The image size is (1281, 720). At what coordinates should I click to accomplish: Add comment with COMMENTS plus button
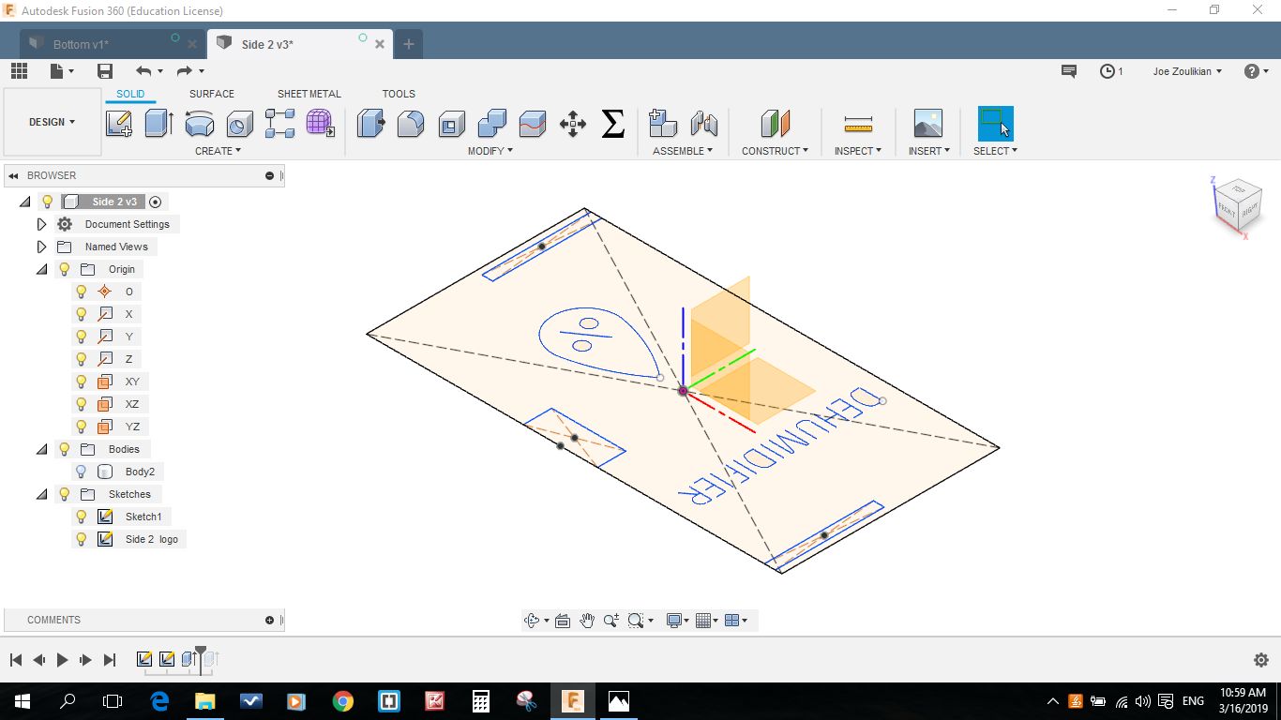pos(270,621)
